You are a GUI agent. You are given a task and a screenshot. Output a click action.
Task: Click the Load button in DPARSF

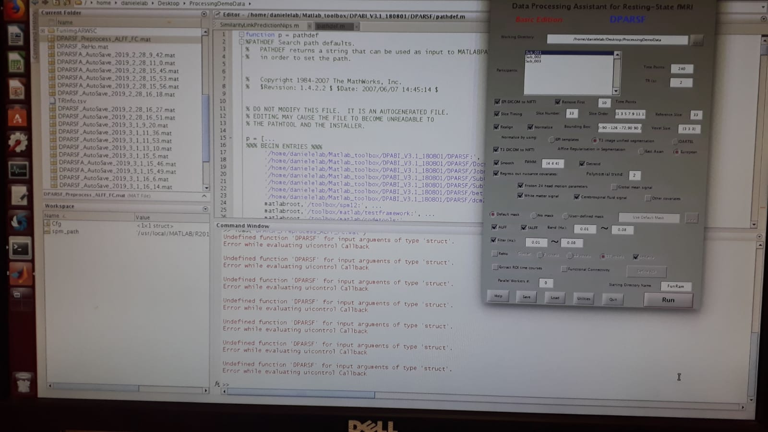tap(555, 298)
